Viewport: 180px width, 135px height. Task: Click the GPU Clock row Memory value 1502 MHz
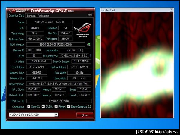pyautogui.click(x=59, y=89)
